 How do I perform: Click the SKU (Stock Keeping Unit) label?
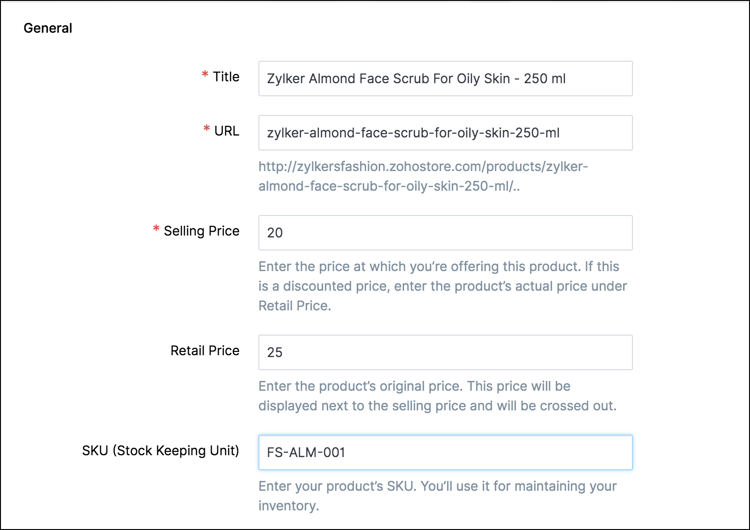160,451
